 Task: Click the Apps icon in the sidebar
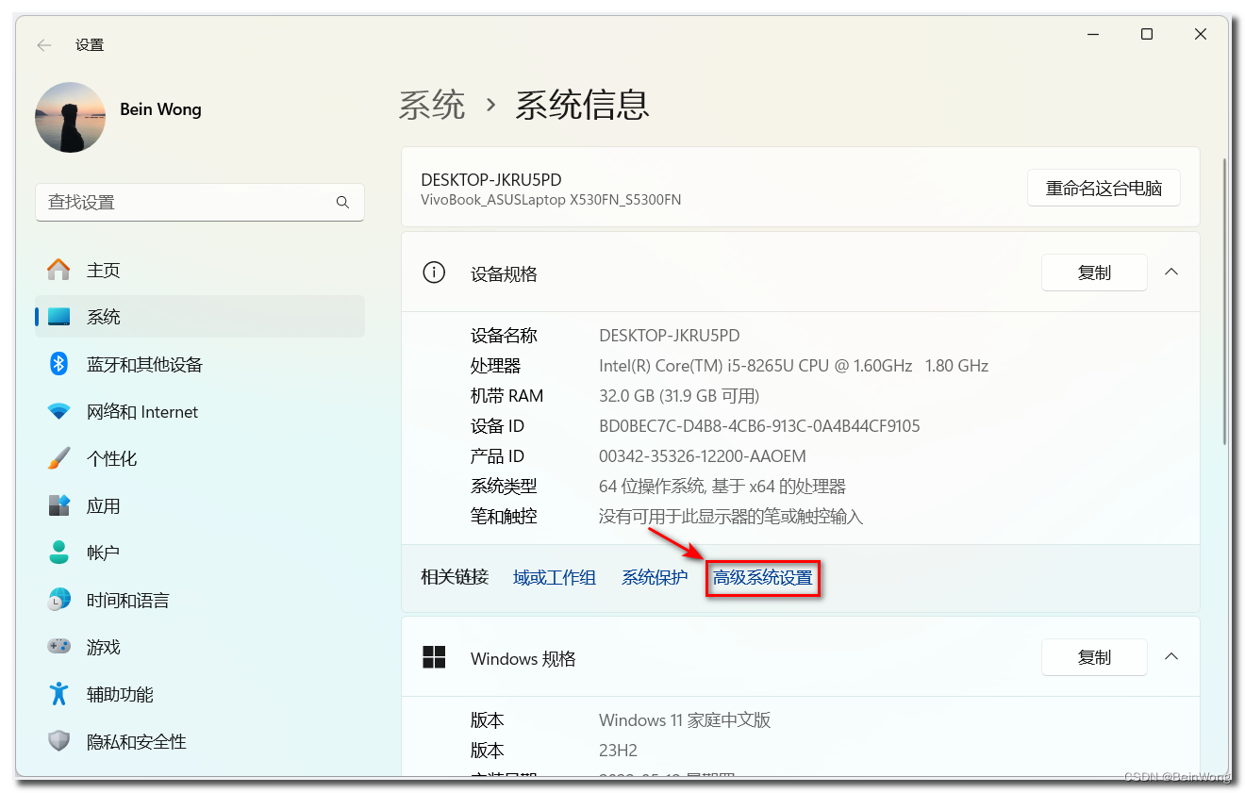tap(58, 505)
